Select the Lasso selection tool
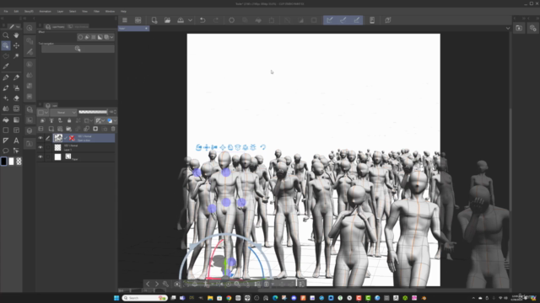This screenshot has height=303, width=540. (6, 56)
